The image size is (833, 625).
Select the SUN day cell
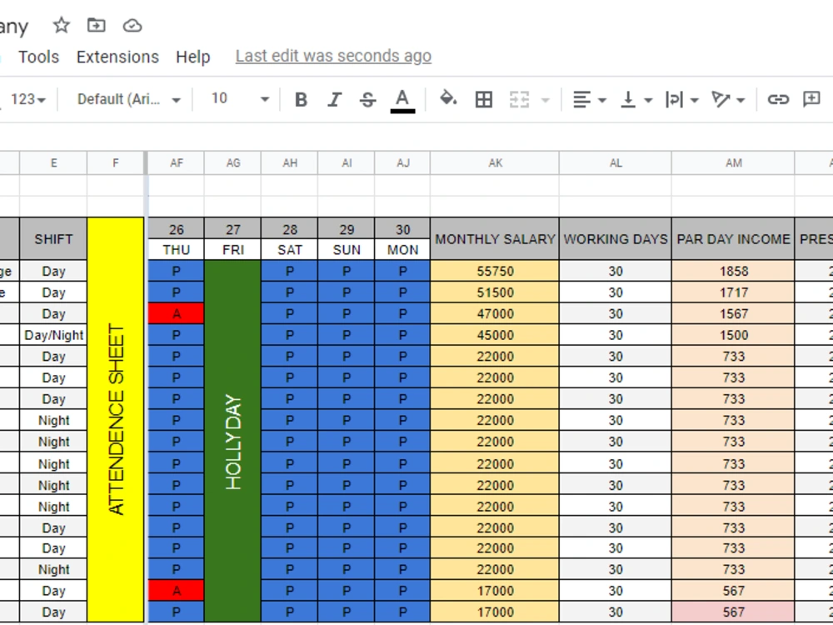click(x=347, y=249)
